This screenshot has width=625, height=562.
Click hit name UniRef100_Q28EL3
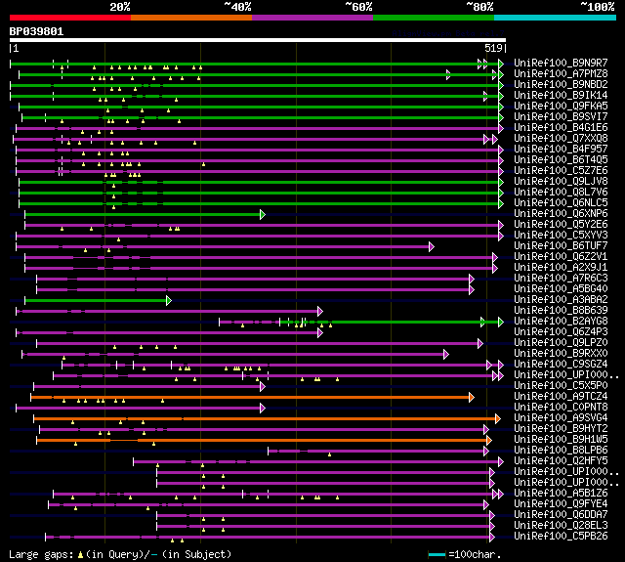[561, 526]
